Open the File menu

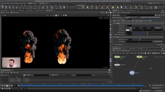click(x=2, y=3)
